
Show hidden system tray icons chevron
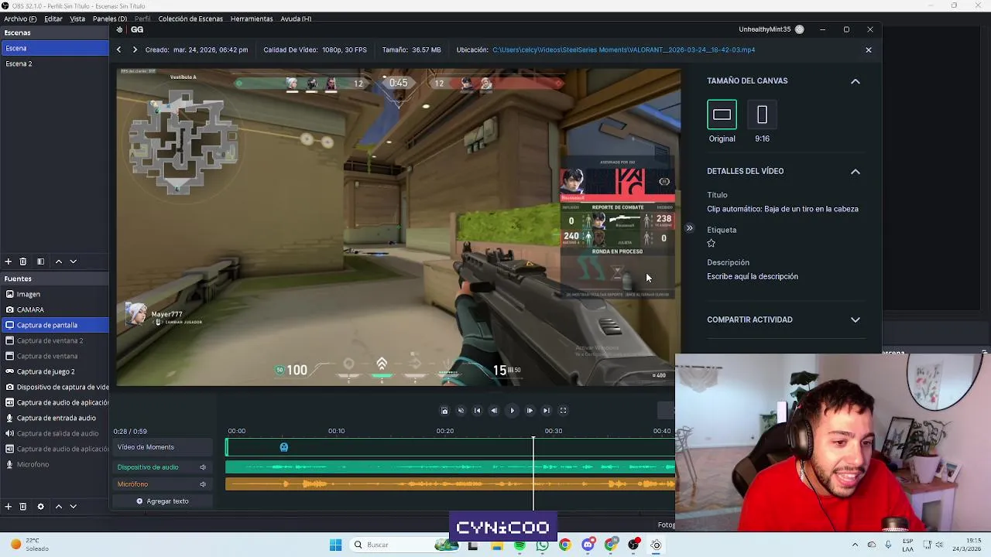point(855,545)
